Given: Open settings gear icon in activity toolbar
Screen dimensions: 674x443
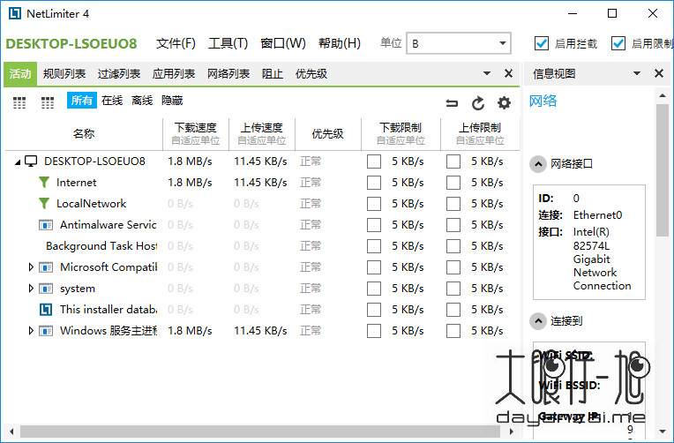Looking at the screenshot, I should (x=504, y=102).
